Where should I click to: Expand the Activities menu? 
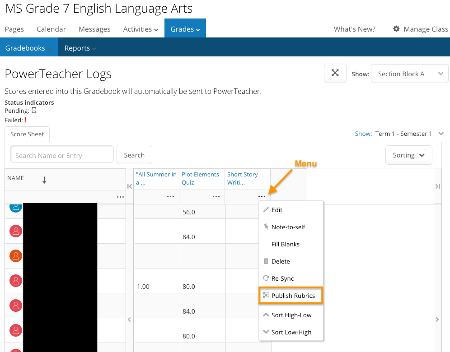(141, 29)
